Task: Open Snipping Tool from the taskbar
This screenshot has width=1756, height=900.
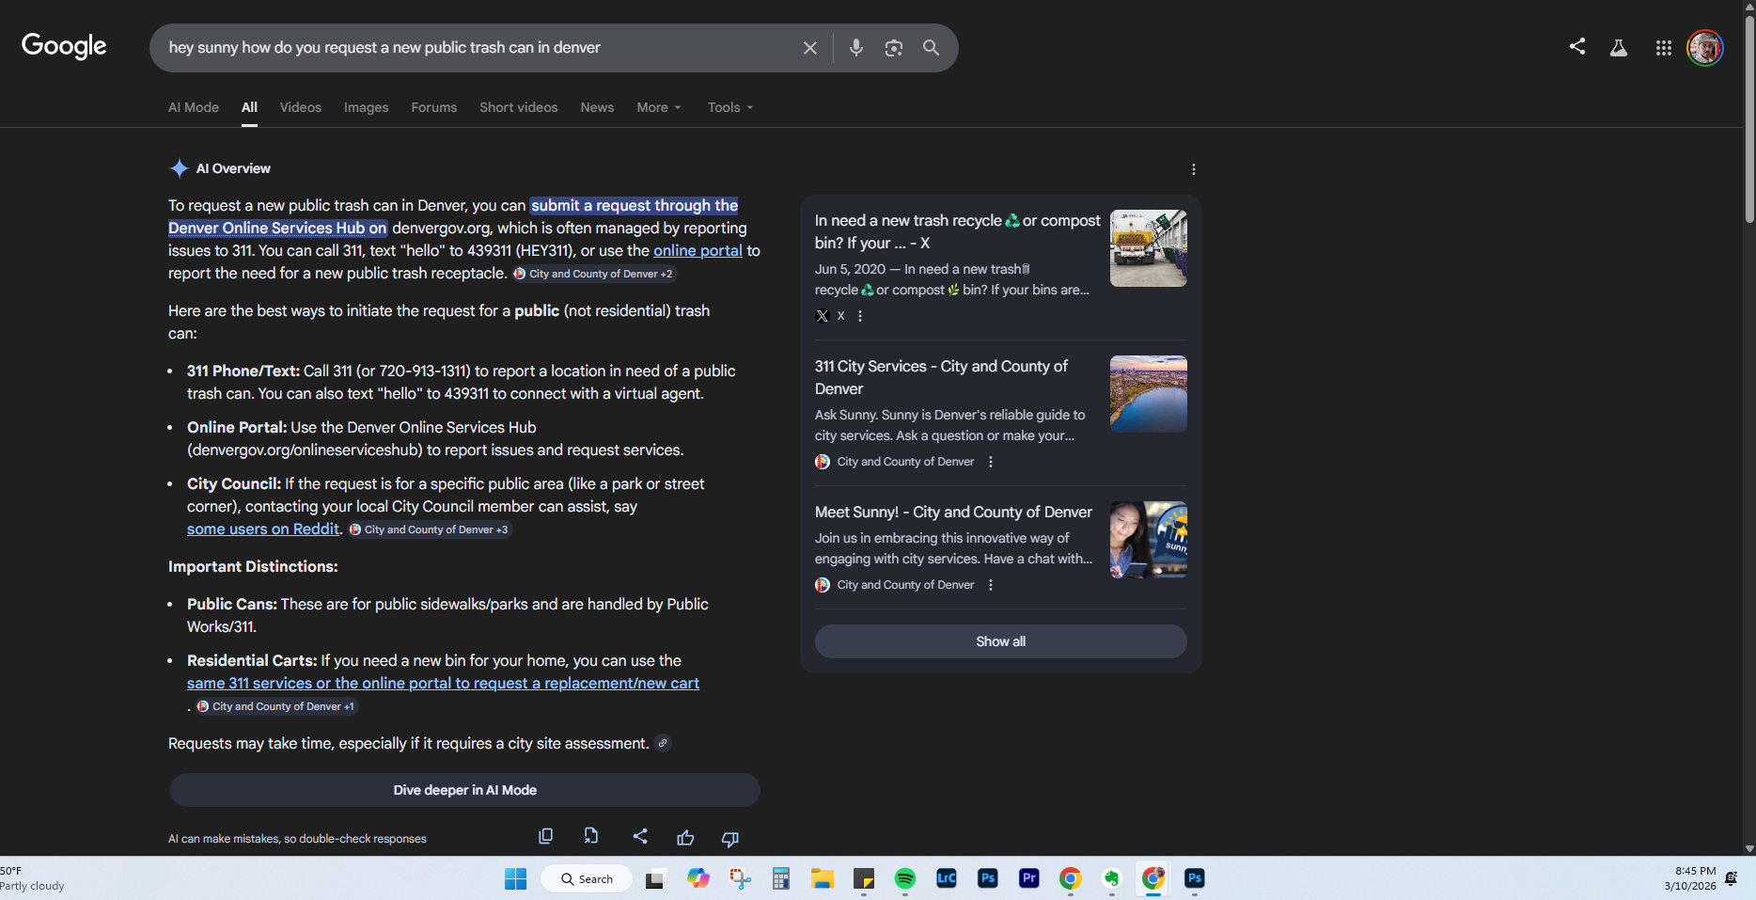Action: (740, 878)
